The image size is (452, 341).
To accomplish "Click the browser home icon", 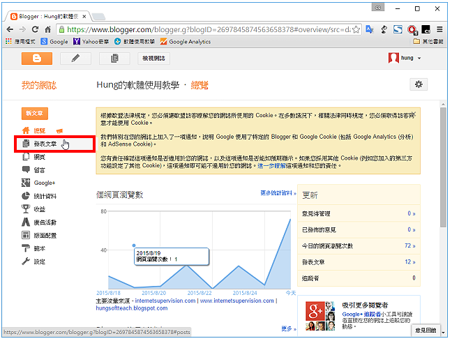I will click(48, 29).
